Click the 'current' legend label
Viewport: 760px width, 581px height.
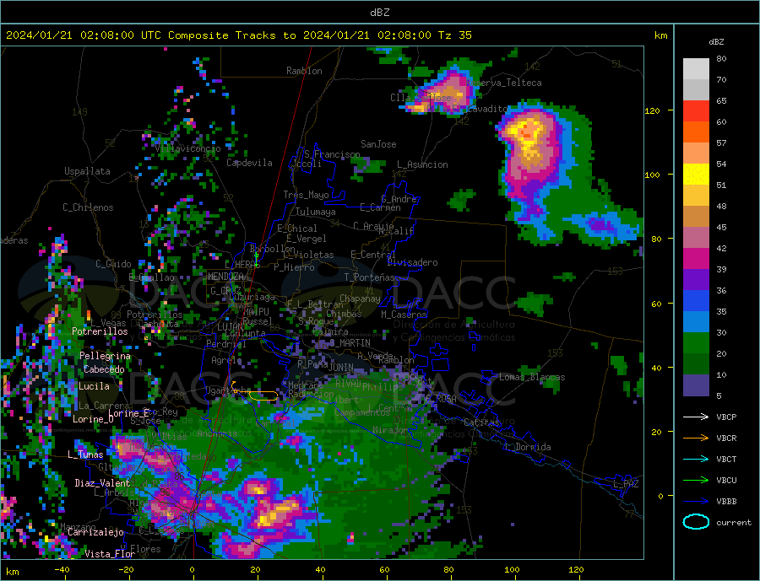(734, 523)
